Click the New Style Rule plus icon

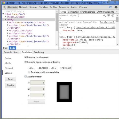point(104,15)
